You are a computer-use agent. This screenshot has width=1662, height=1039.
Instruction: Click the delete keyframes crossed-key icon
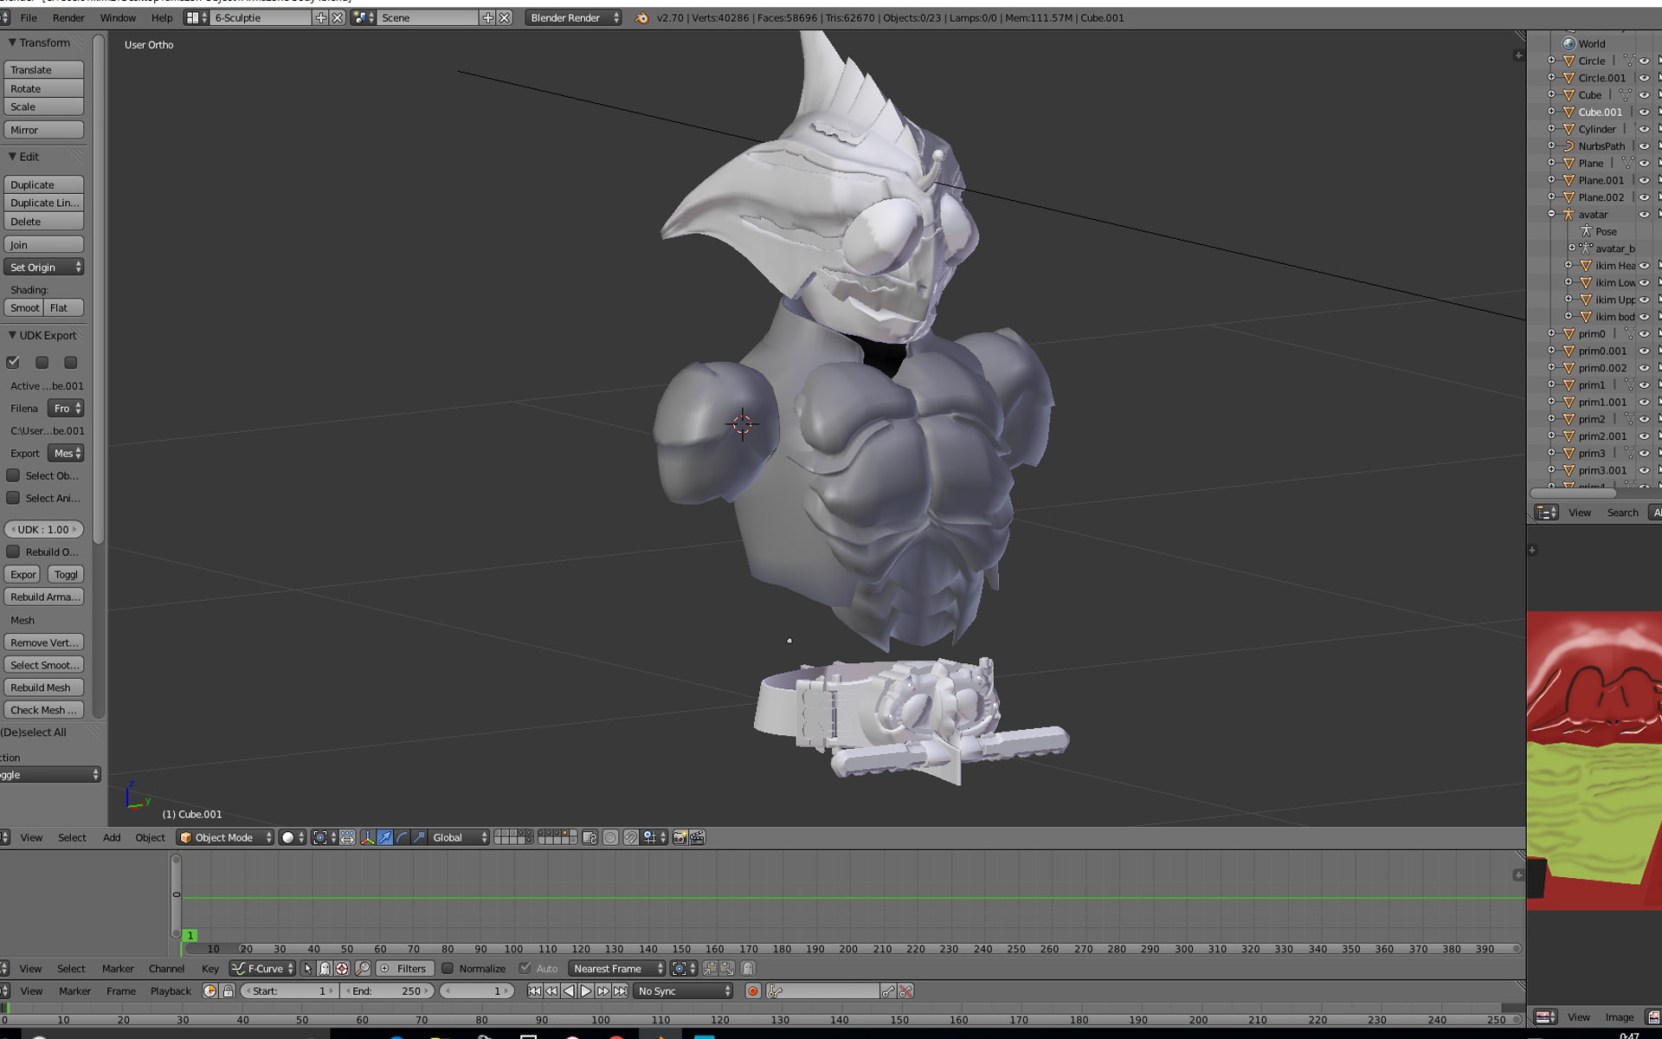click(x=905, y=991)
